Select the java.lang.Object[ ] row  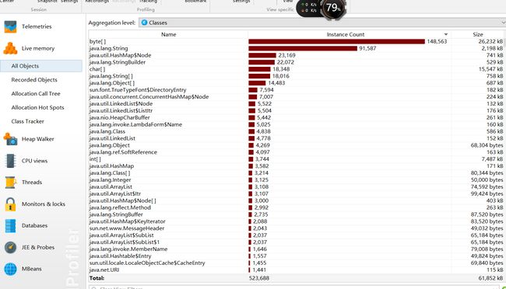point(297,83)
